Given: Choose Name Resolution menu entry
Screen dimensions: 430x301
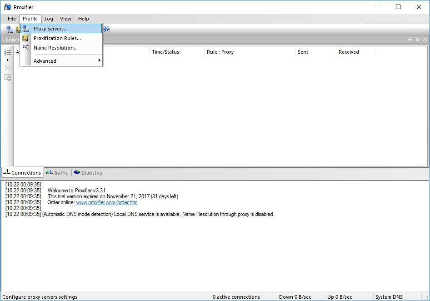Looking at the screenshot, I should click(x=61, y=48).
